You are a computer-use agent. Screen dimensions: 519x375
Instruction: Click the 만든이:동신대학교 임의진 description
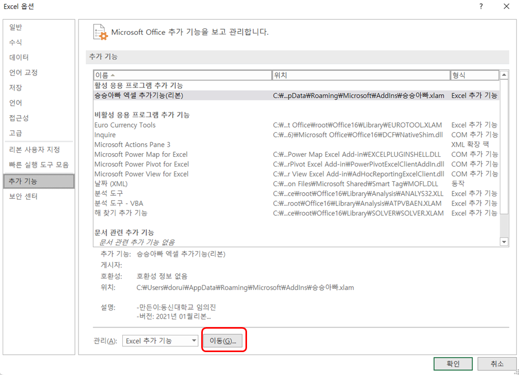tap(176, 307)
